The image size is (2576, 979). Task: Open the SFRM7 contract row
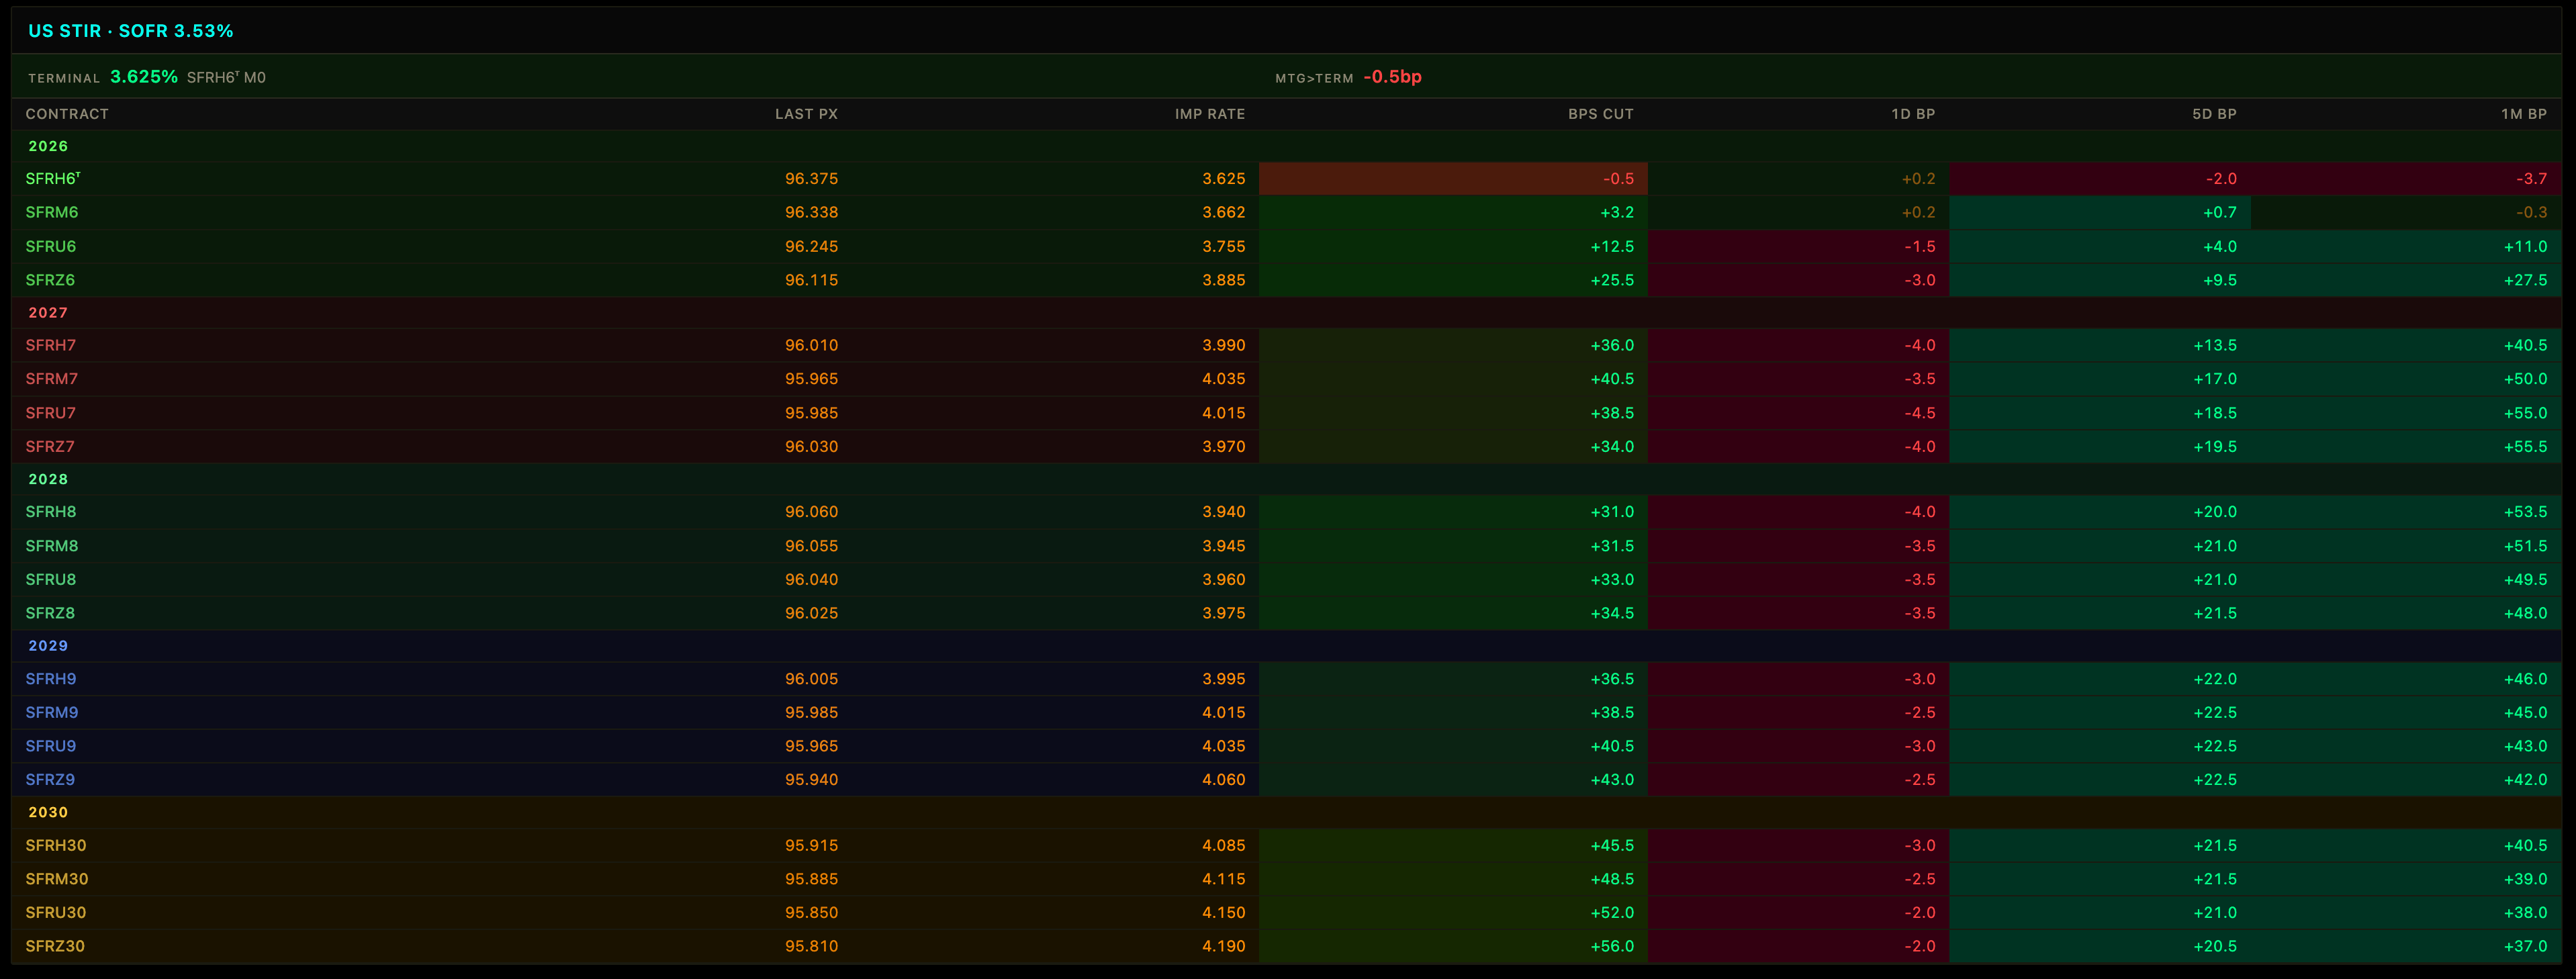(x=1286, y=379)
